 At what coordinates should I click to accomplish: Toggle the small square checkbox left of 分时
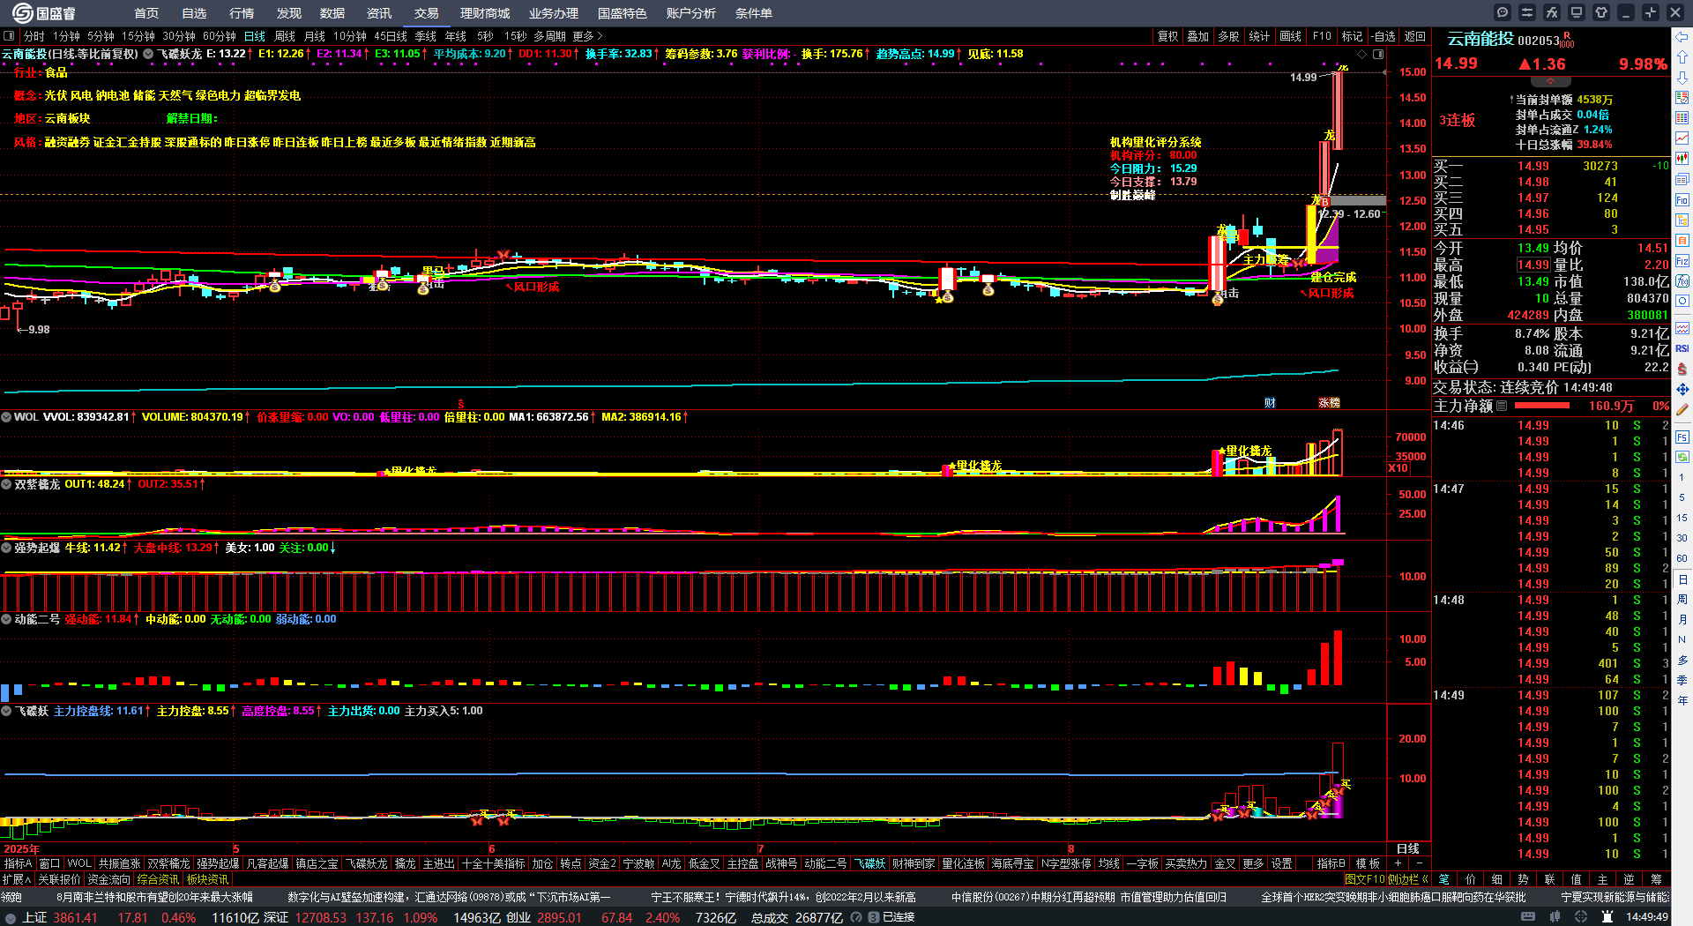pos(9,36)
